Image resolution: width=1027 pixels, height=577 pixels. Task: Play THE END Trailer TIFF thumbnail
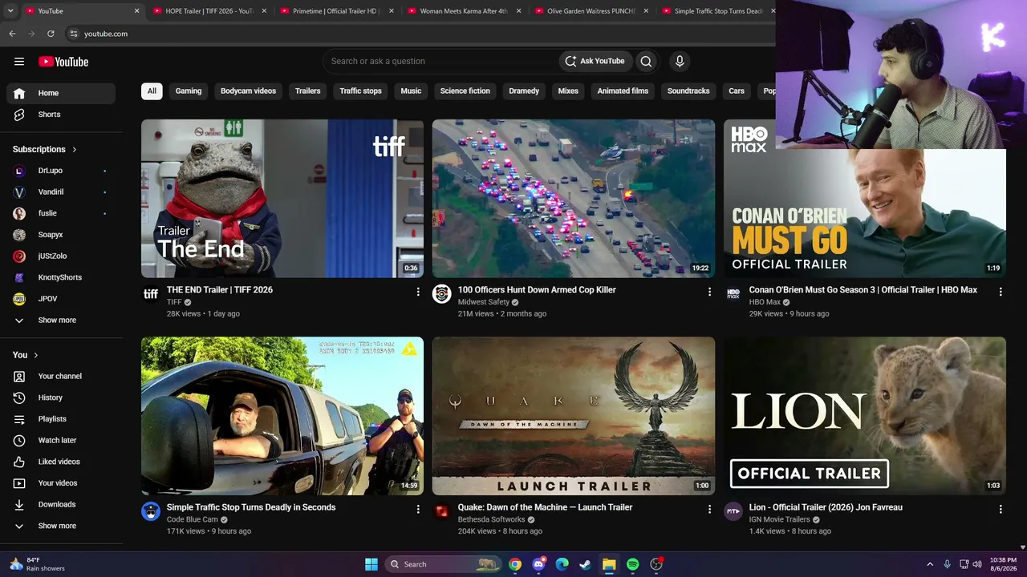[x=282, y=199]
